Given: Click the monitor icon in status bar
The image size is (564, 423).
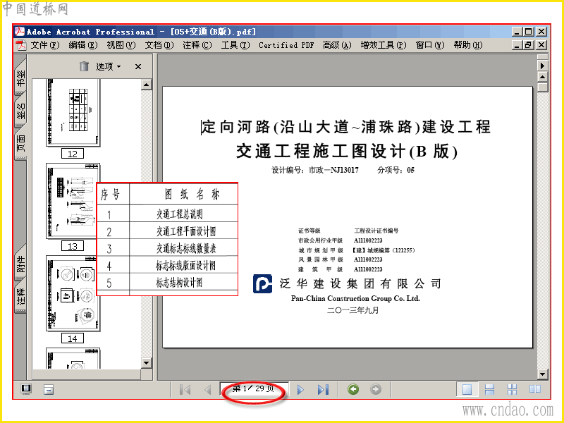Looking at the screenshot, I should tap(26, 389).
